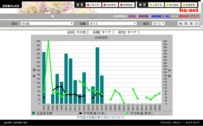Click the teal 出品総本数 legend swatch
The width and height of the screenshot is (203, 126).
[34, 113]
